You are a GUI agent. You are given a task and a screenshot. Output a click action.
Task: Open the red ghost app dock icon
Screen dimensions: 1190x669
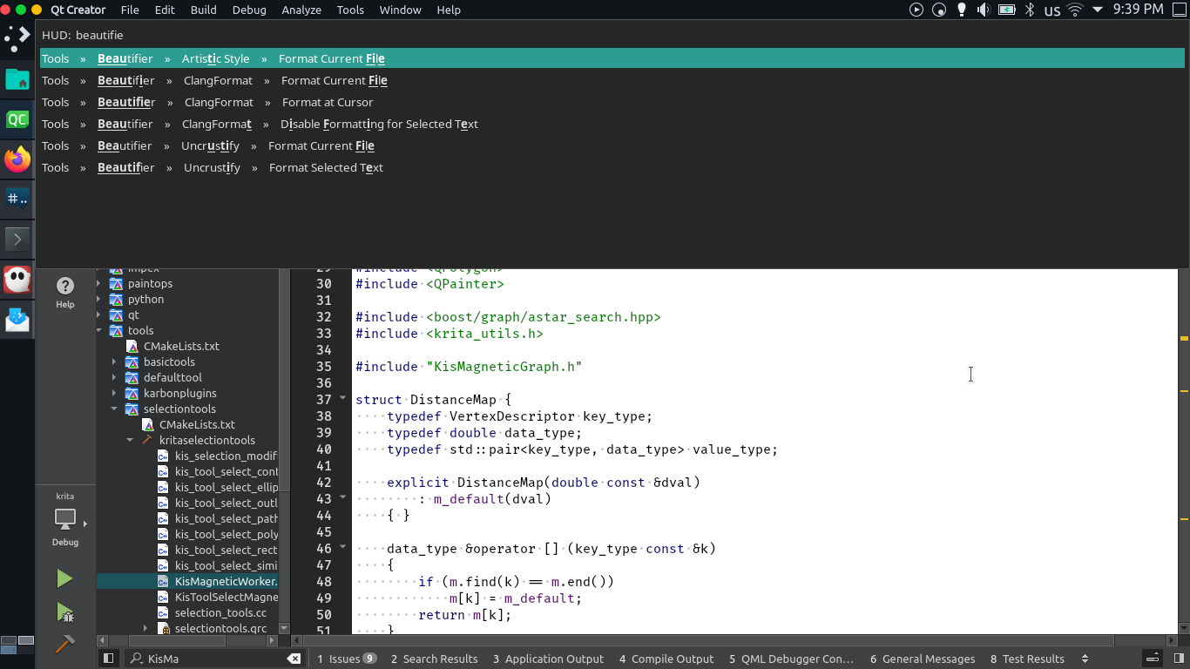(17, 280)
